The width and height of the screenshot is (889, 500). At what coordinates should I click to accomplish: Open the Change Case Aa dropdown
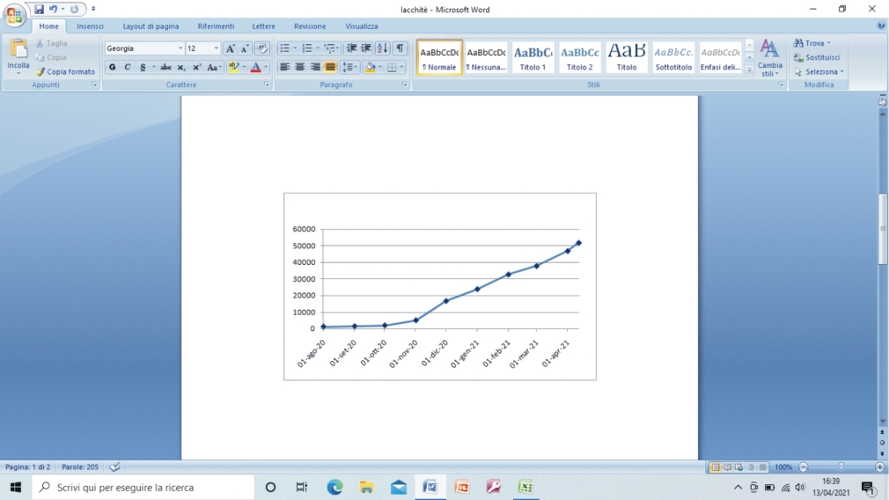click(x=214, y=68)
